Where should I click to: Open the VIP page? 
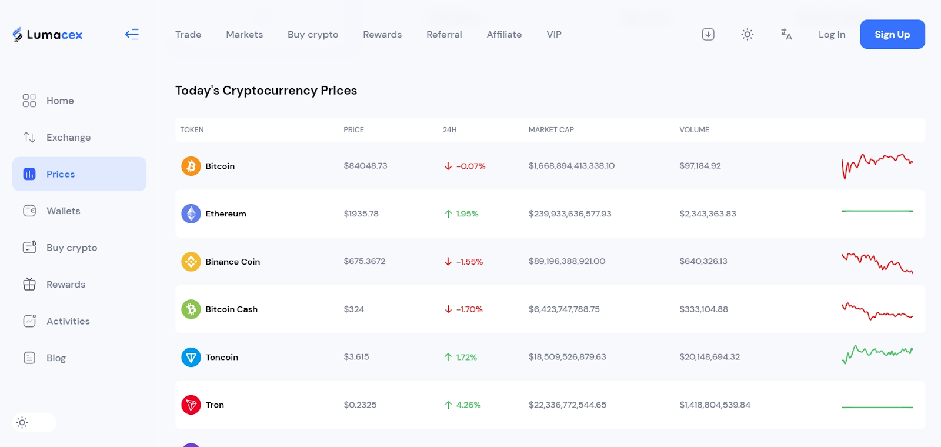click(x=554, y=34)
